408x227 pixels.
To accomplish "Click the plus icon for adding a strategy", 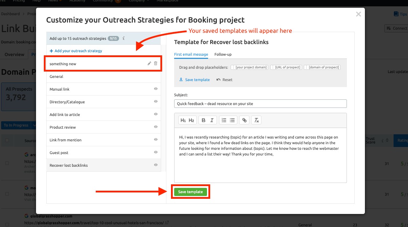I will [51, 51].
